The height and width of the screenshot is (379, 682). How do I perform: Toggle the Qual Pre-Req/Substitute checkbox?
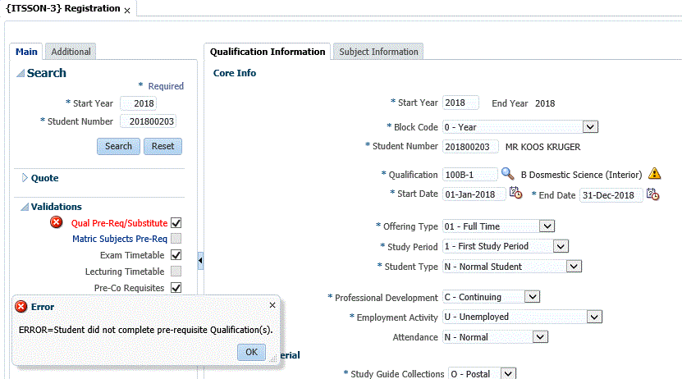176,223
